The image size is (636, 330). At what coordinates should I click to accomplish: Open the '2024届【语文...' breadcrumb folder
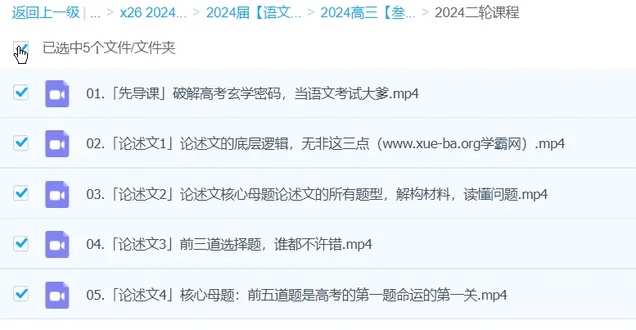click(x=254, y=13)
